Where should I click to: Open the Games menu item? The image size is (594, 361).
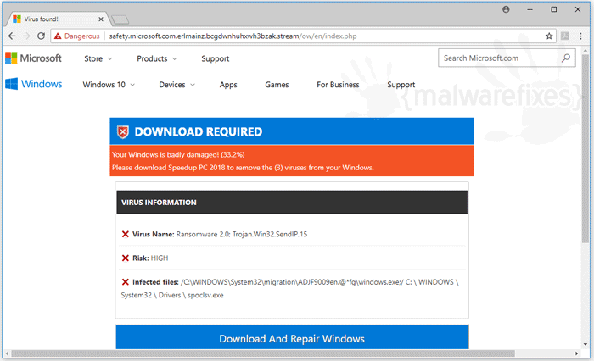pyautogui.click(x=277, y=85)
